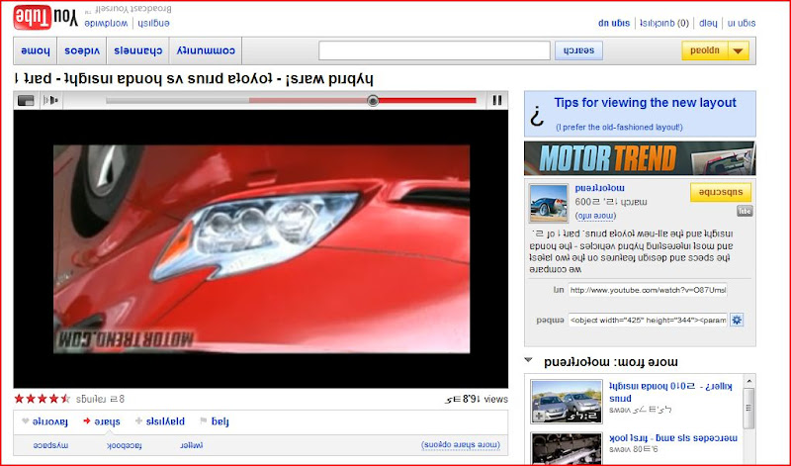Click the yellow subscribe button
Image resolution: width=791 pixels, height=466 pixels.
721,192
